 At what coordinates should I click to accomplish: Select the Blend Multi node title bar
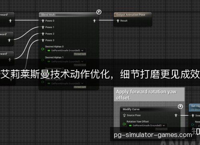tap(69, 15)
